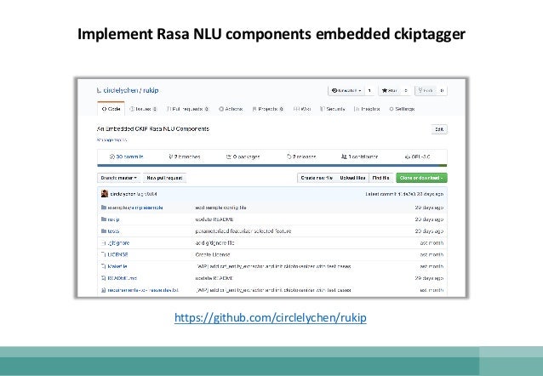
Task: Open the .gitignore file
Action: (118, 243)
